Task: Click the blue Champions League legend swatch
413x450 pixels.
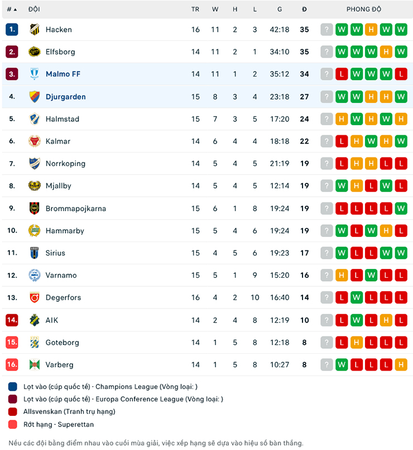Action: tap(13, 386)
